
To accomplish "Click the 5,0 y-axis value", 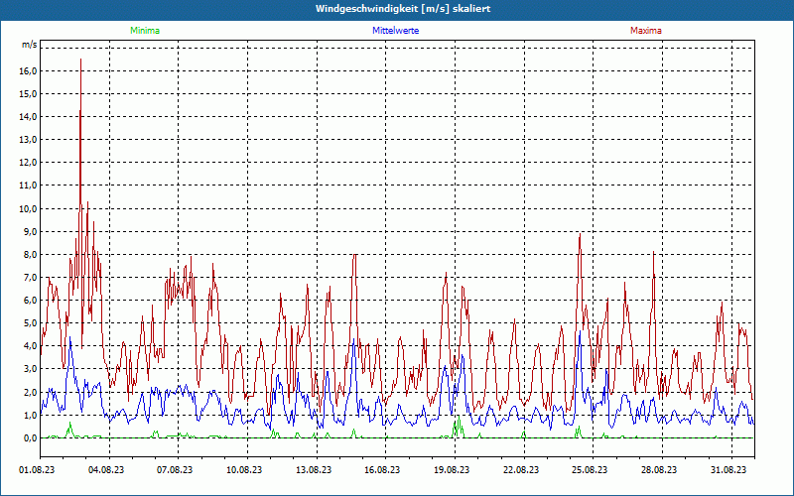I will click(30, 323).
